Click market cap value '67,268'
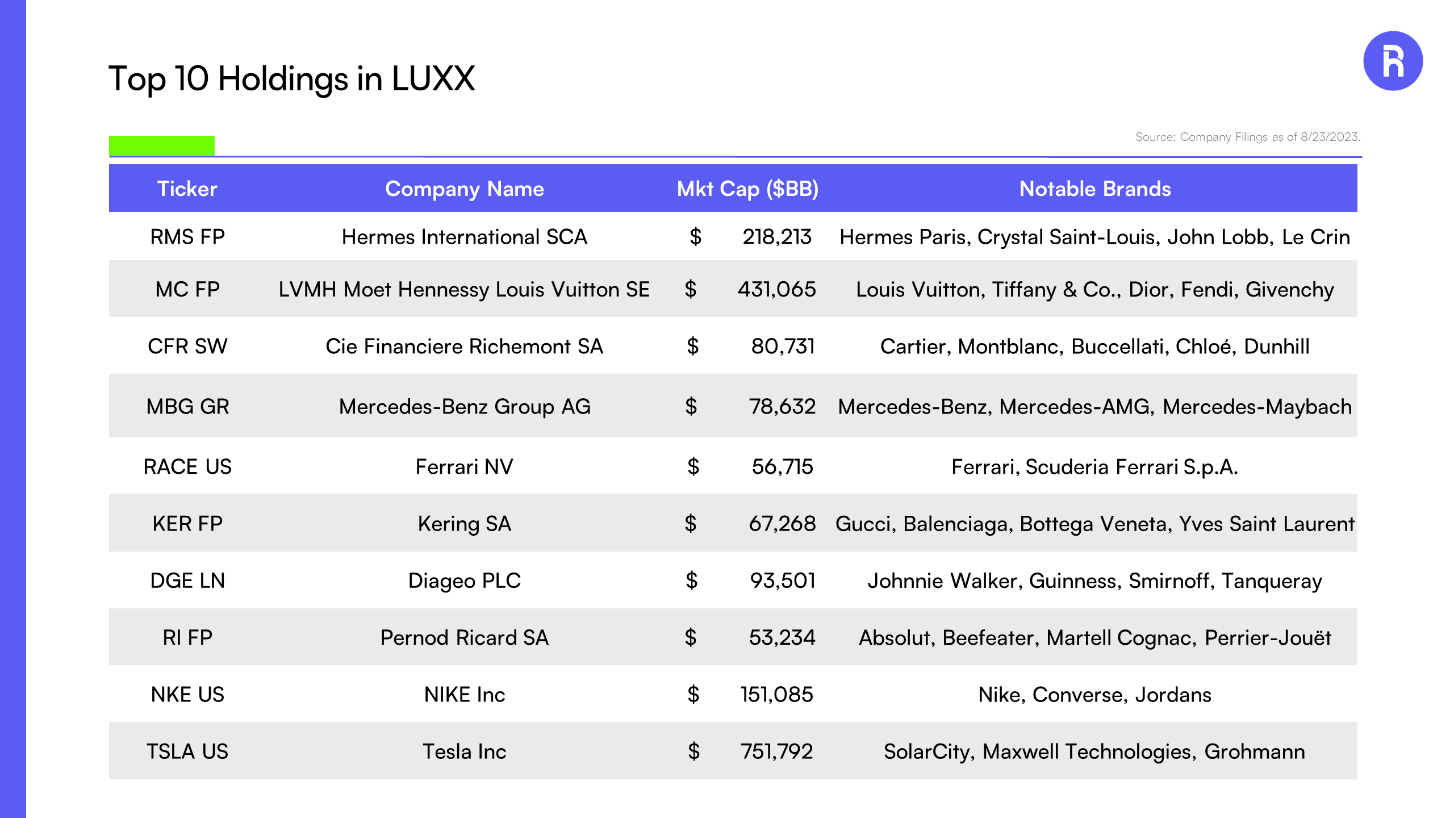 (783, 524)
